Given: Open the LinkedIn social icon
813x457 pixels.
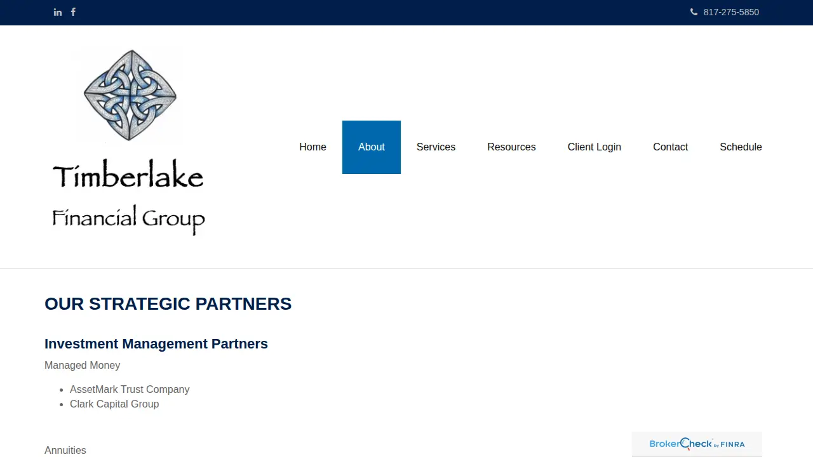Looking at the screenshot, I should [58, 12].
